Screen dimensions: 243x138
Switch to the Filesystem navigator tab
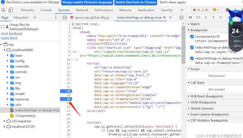(x=21, y=17)
